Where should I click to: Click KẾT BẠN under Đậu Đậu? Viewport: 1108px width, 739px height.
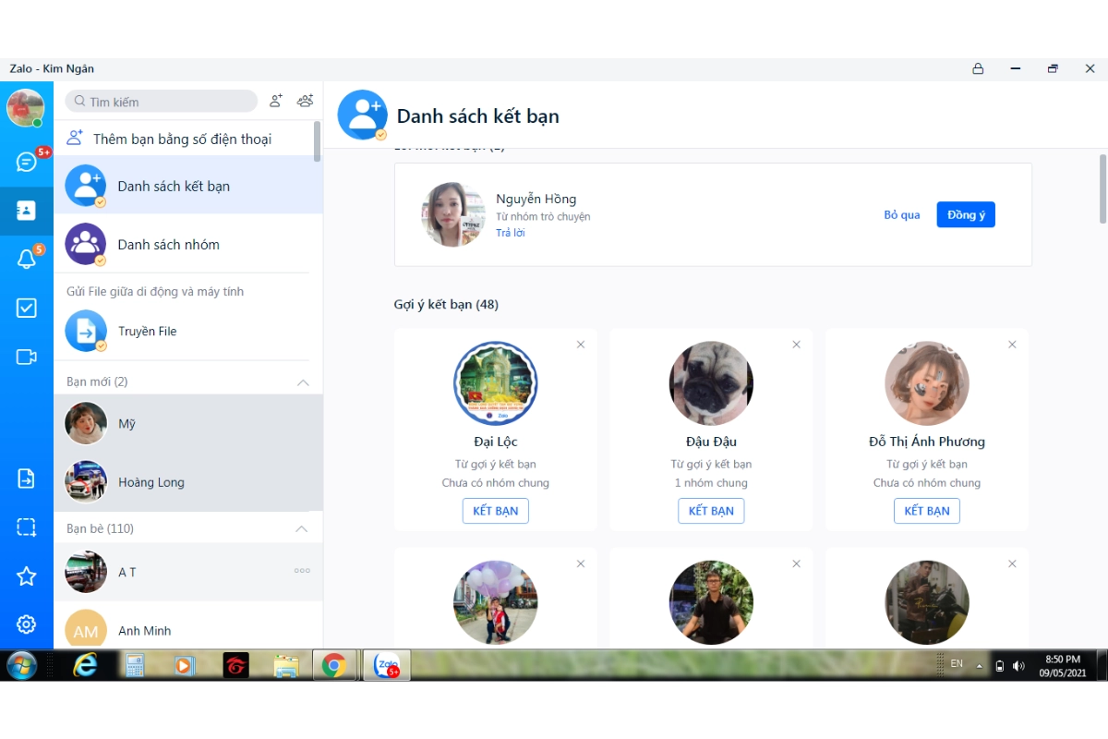coord(710,511)
